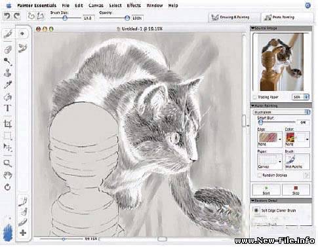This screenshot has width=318, height=247.
Task: Collapse the Source Image panel
Action: (252, 28)
